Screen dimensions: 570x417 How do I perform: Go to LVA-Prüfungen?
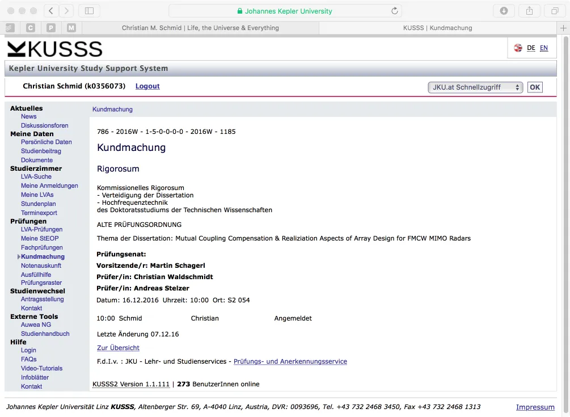pyautogui.click(x=42, y=229)
